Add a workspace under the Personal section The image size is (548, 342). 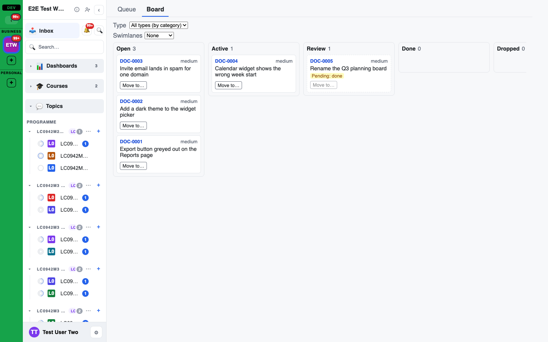(x=11, y=82)
